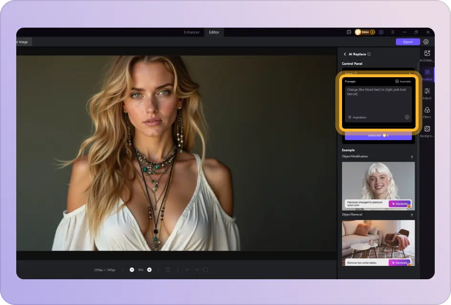Click the translate toggle above prompt field
Screen dimensions: 451x305
point(403,81)
